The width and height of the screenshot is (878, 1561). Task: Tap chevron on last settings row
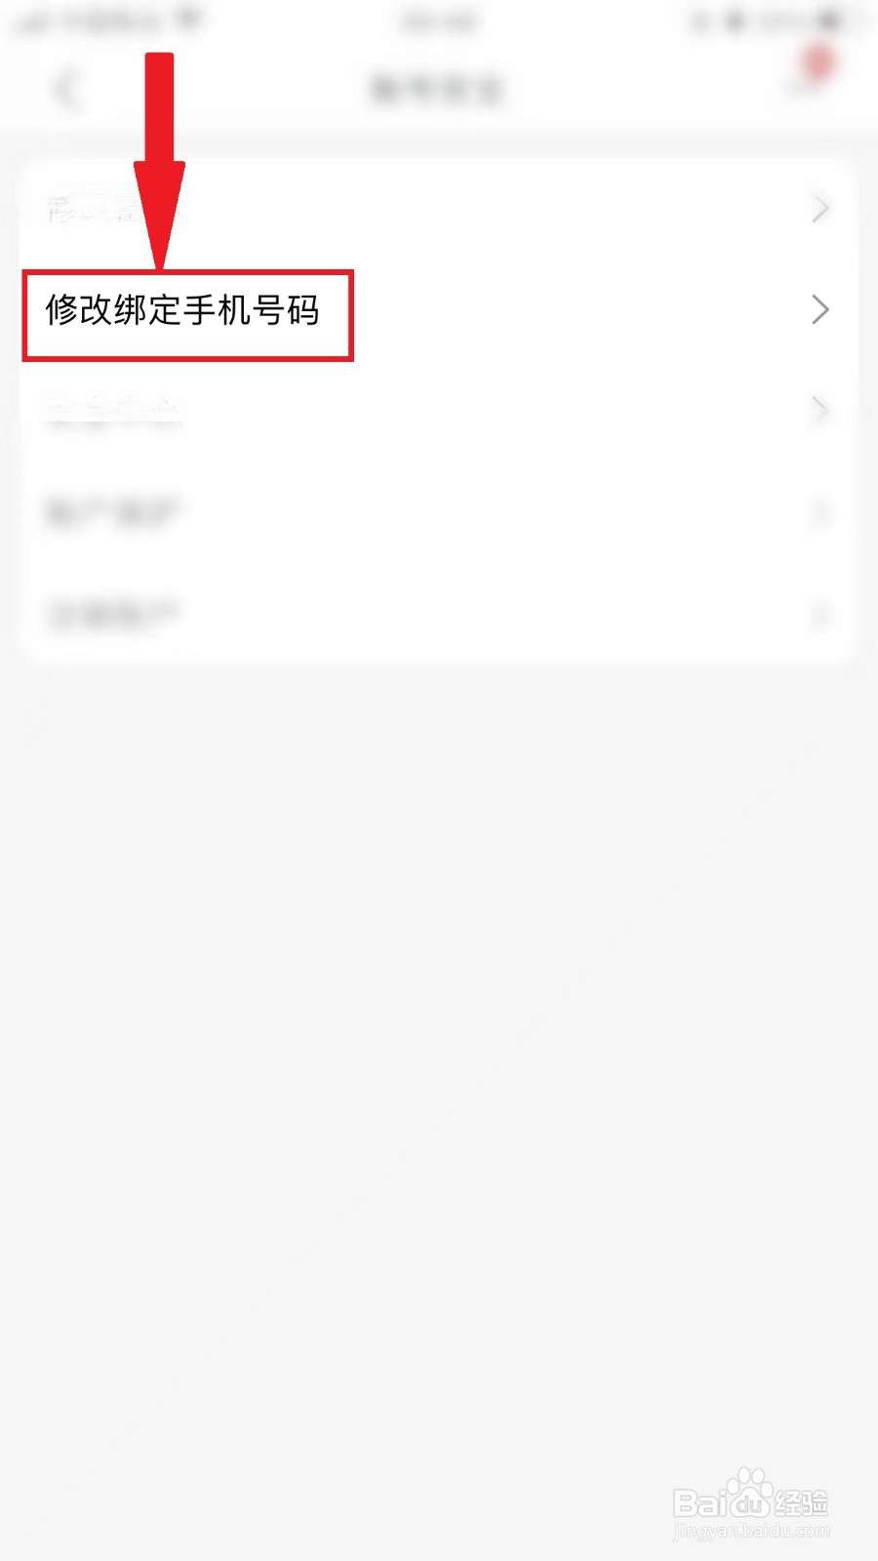tap(820, 615)
